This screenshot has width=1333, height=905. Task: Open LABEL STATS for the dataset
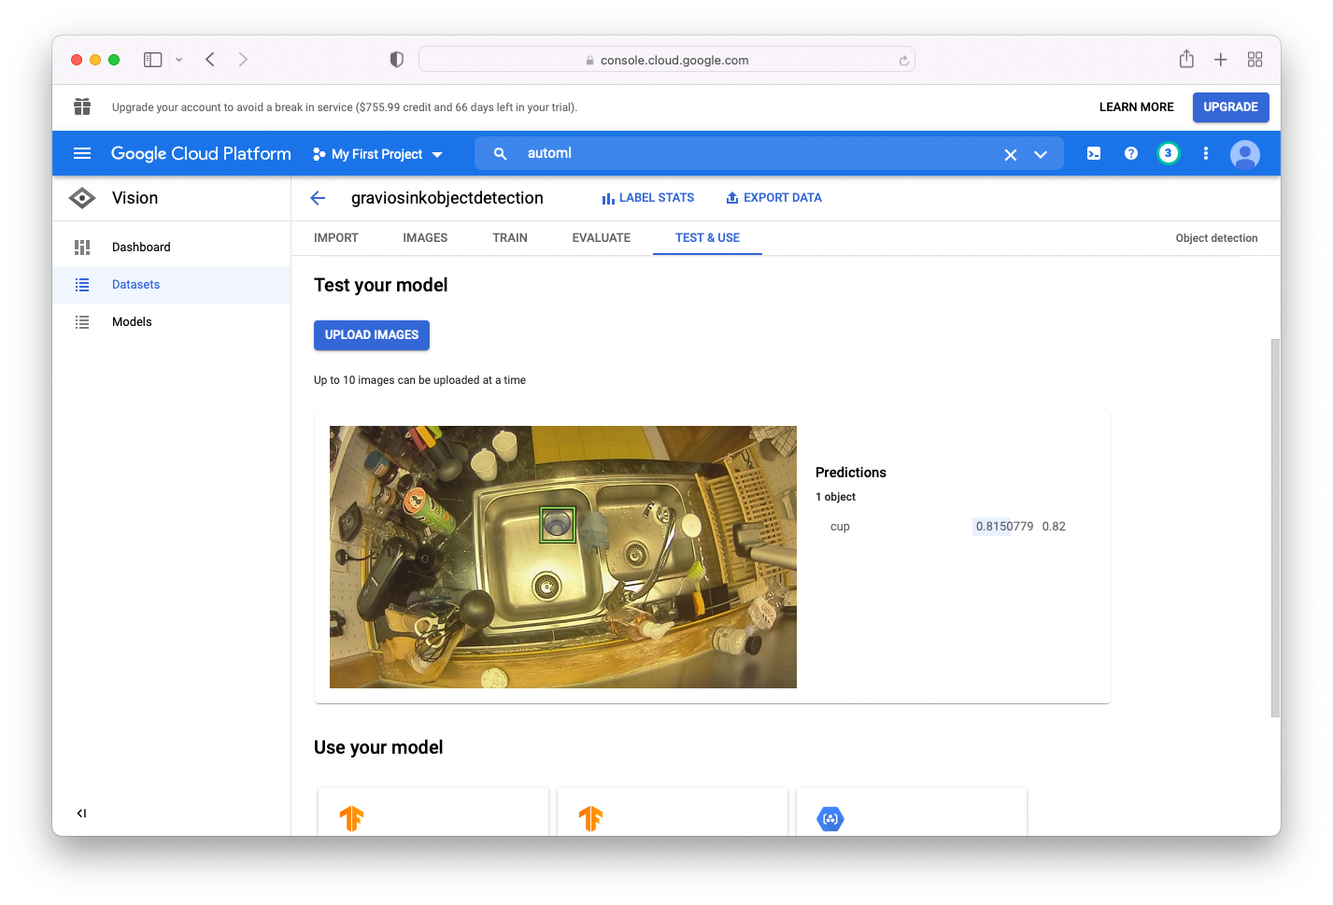click(648, 197)
